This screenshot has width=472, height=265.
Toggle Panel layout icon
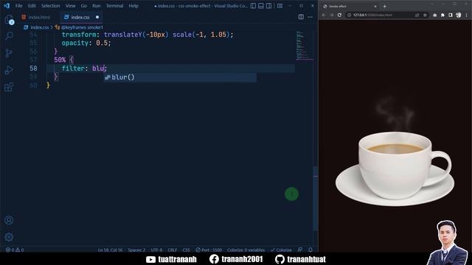[261, 6]
